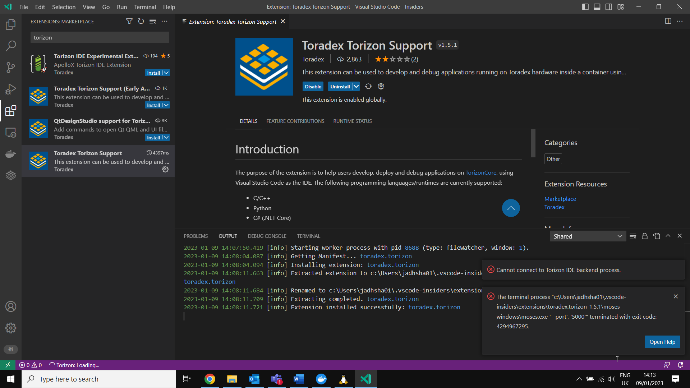Viewport: 690px width, 388px height.
Task: Switch to Runtime Status tab
Action: [x=353, y=121]
